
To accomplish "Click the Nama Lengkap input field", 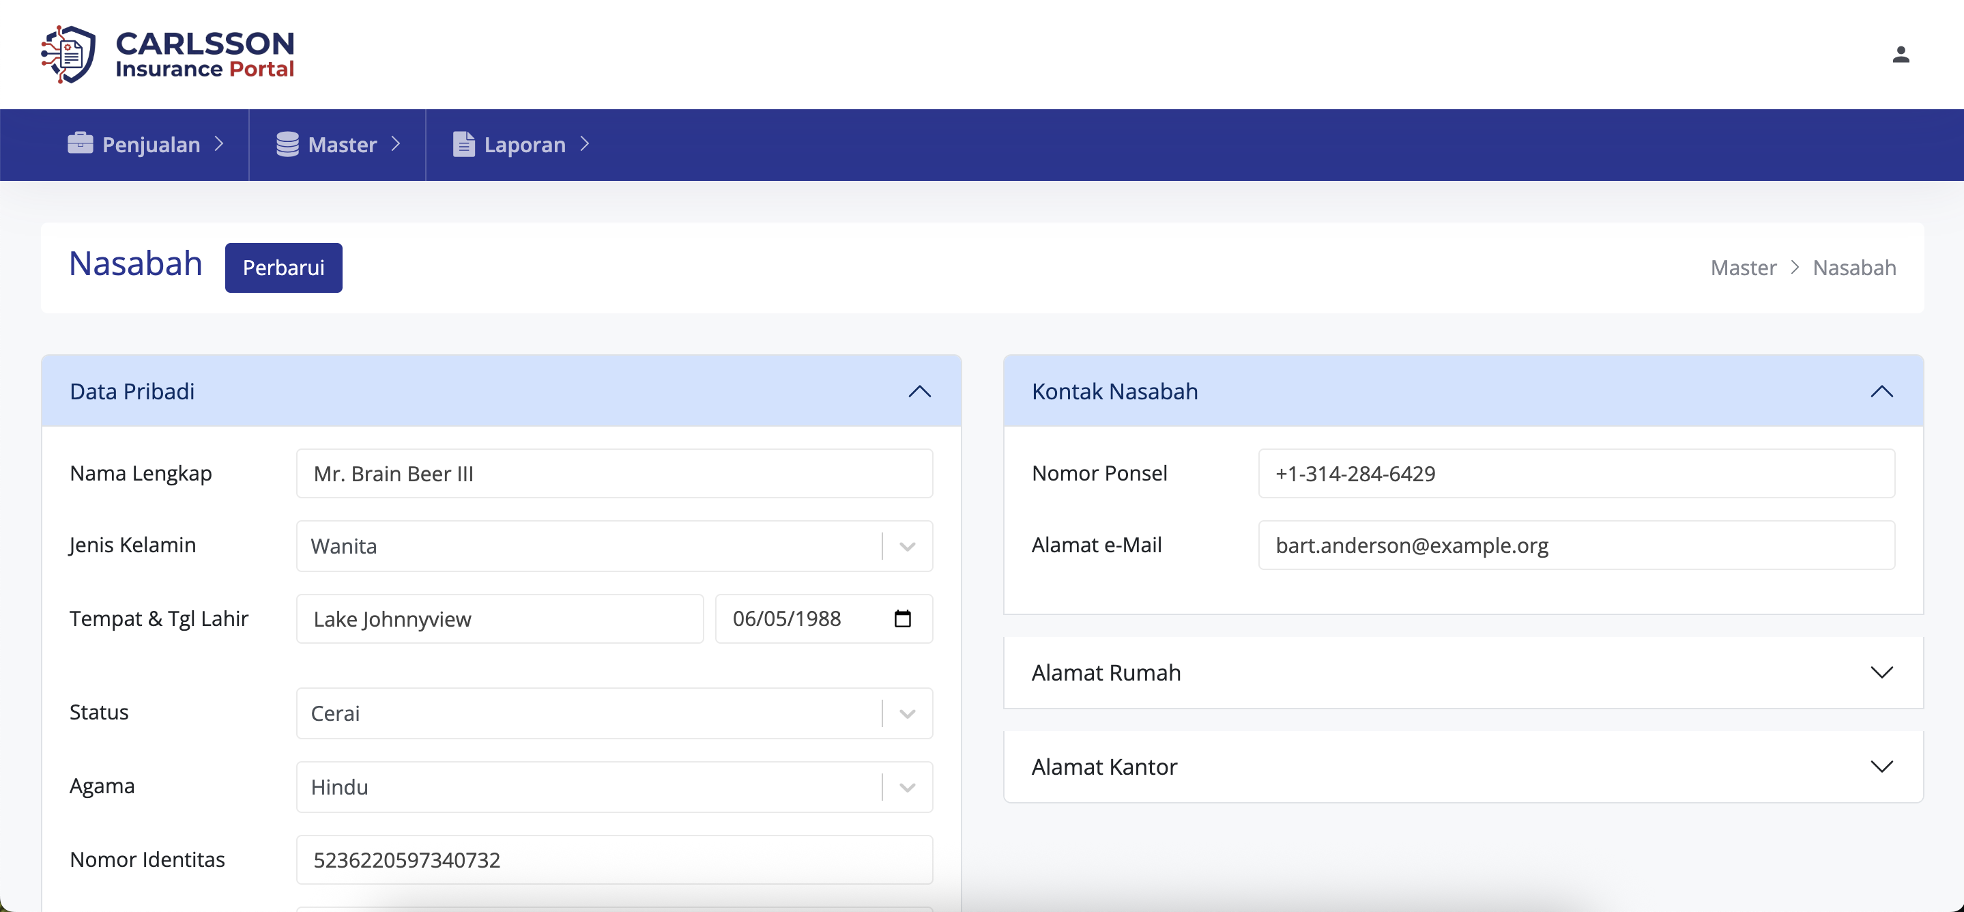I will pos(614,474).
